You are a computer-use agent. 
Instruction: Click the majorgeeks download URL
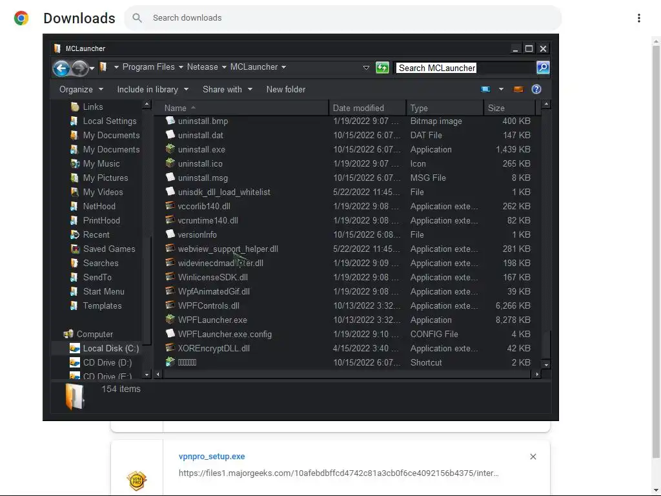[x=338, y=473]
